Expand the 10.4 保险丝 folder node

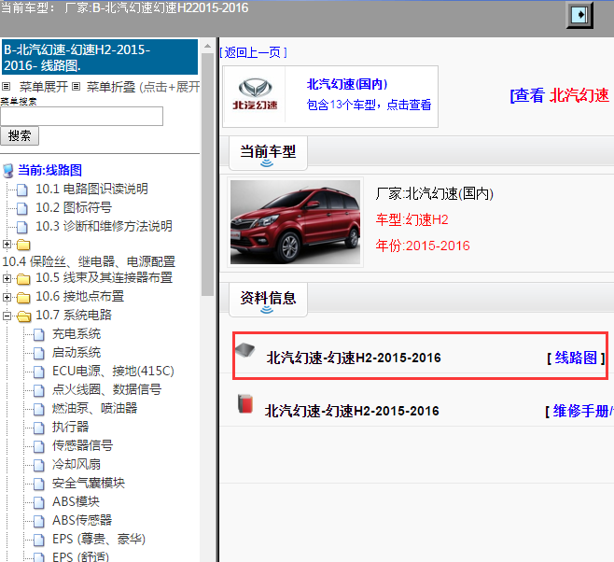pos(7,244)
